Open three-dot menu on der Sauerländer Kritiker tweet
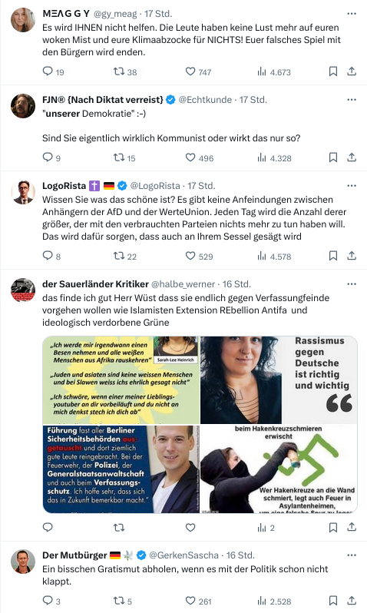 [352, 284]
